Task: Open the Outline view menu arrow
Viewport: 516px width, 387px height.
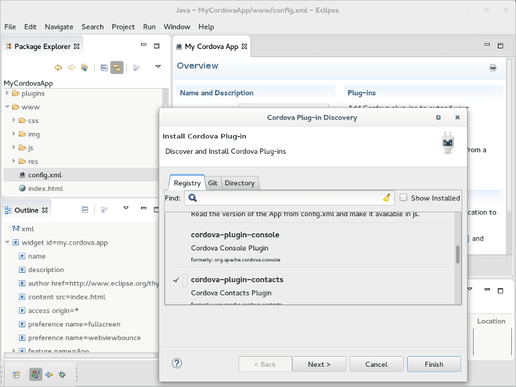Action: tap(126, 208)
